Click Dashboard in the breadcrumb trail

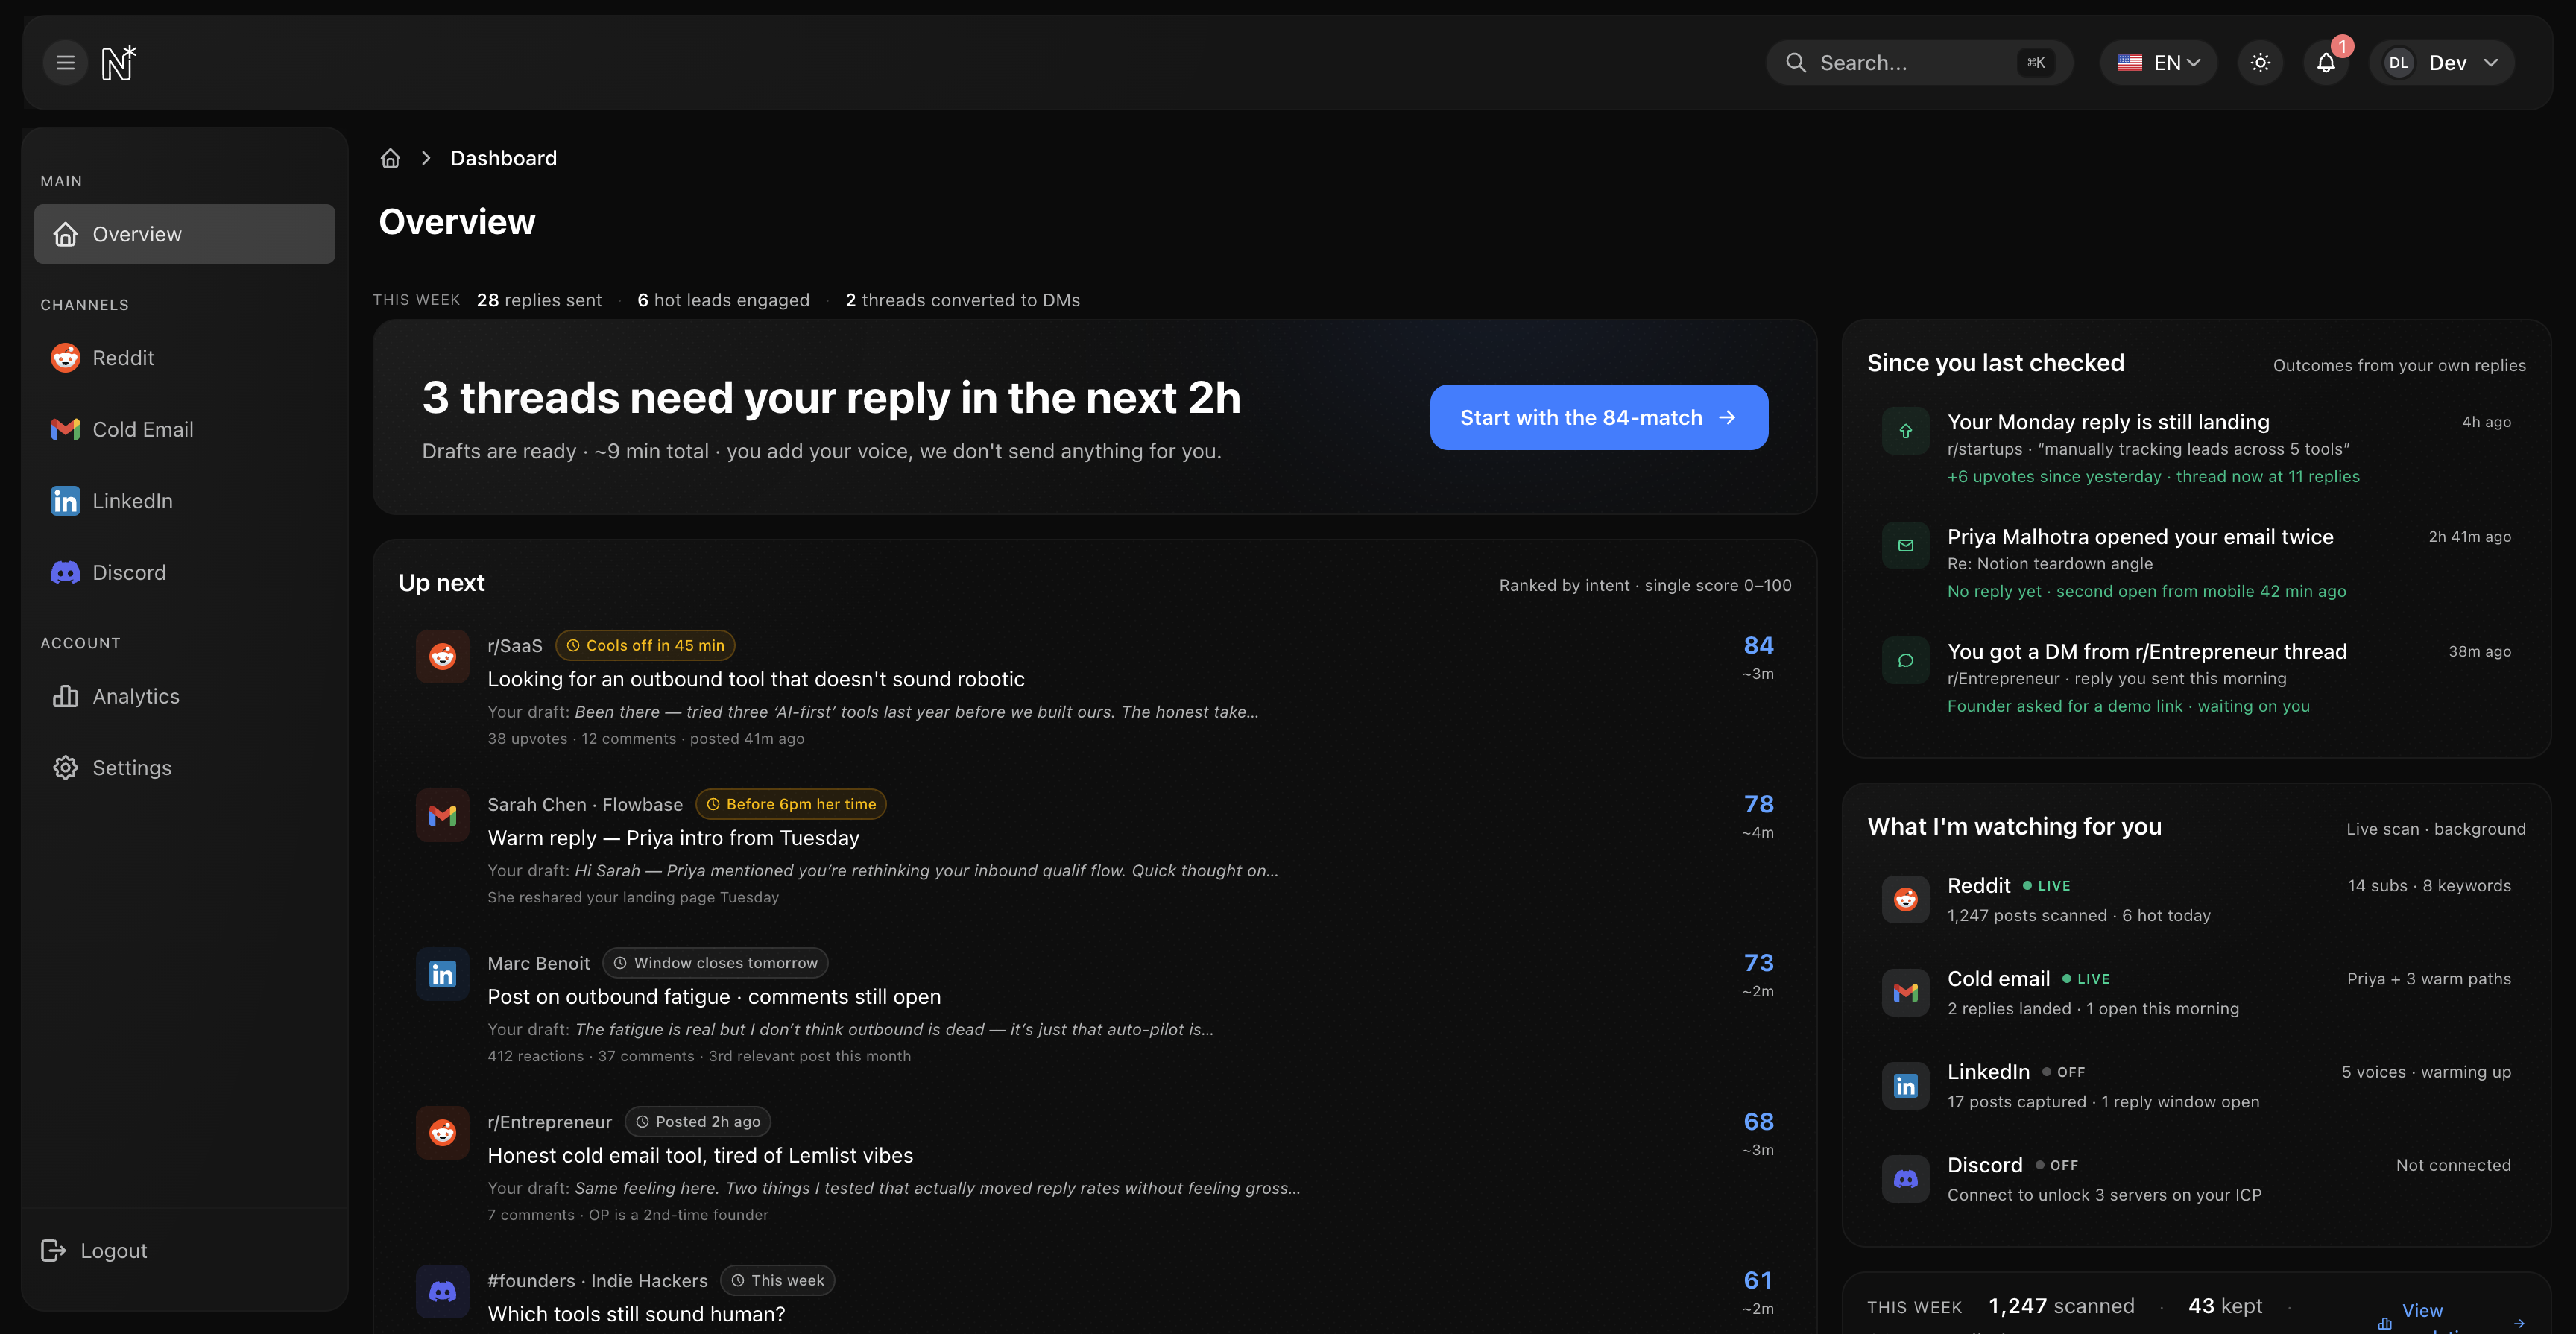[503, 158]
